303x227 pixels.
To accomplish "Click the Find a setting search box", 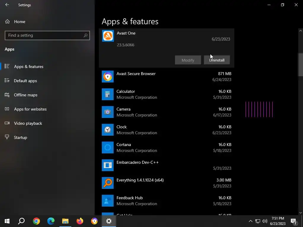I will 47,35.
